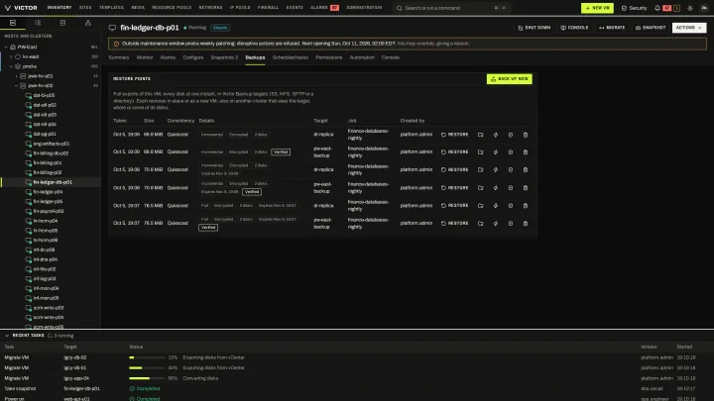Open the Summary tab
Screen dimensions: 714x401
coord(119,57)
